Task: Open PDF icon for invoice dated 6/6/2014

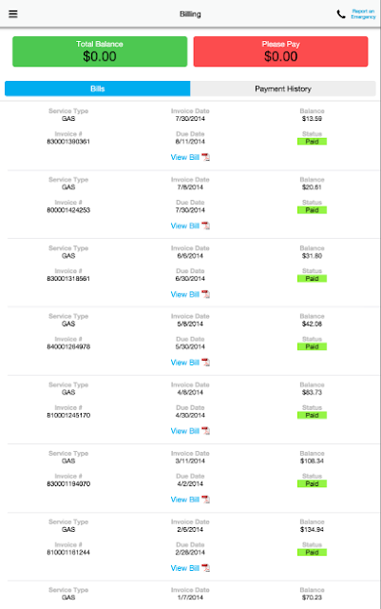Action: (205, 294)
